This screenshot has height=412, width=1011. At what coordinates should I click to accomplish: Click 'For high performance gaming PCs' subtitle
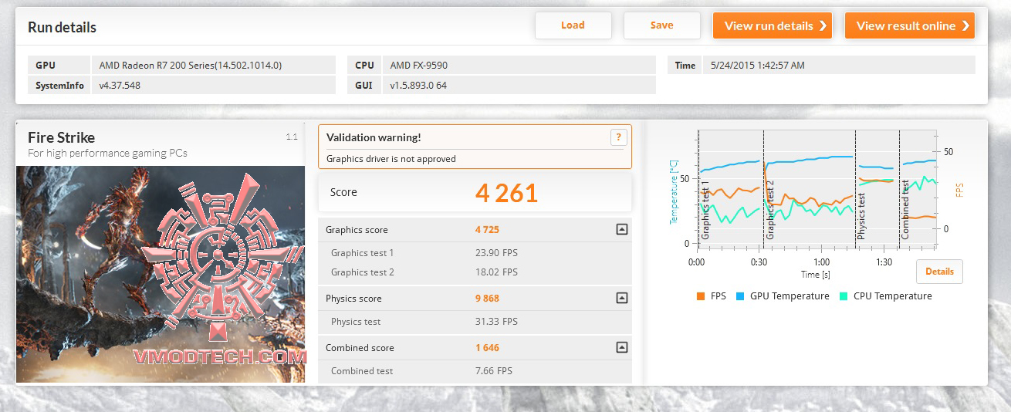(x=107, y=154)
